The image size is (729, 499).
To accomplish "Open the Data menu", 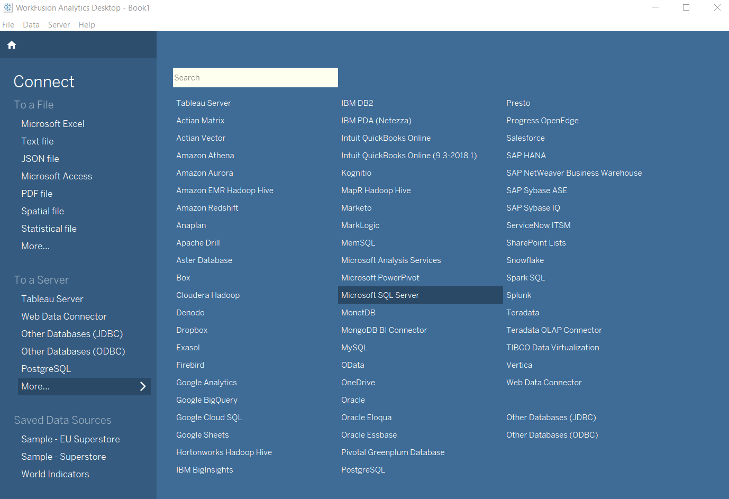I will pos(31,25).
